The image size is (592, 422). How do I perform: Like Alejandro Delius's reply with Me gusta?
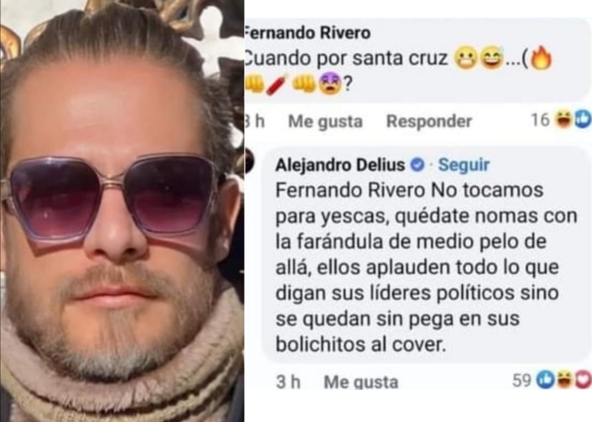pos(361,382)
